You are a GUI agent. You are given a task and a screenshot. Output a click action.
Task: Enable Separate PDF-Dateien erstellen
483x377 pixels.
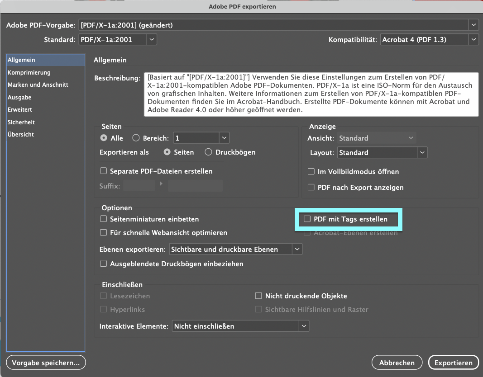(104, 171)
